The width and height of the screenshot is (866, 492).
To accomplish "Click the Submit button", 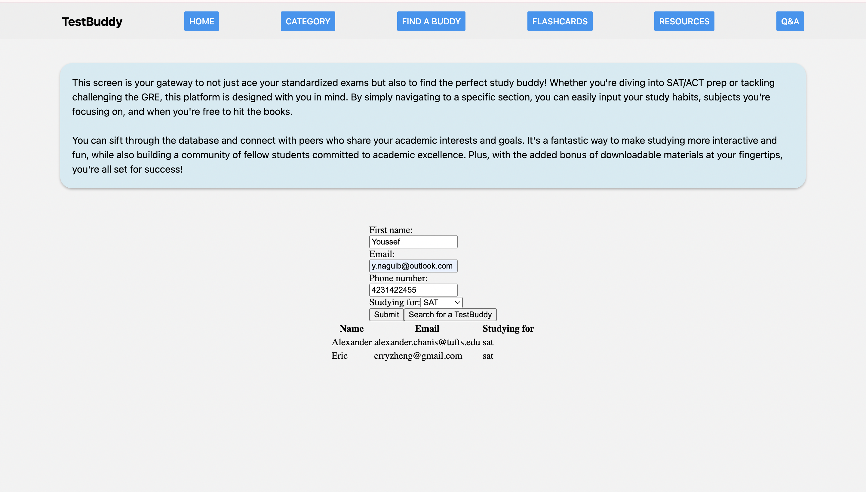I will 386,315.
